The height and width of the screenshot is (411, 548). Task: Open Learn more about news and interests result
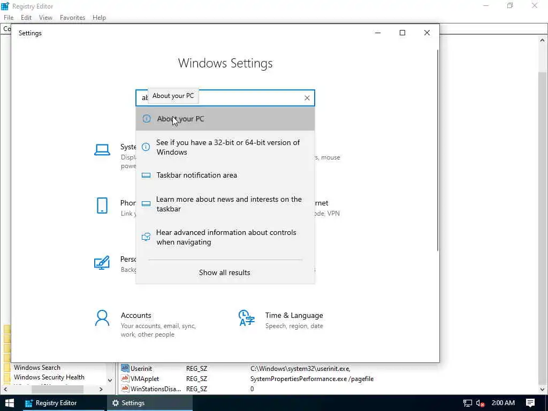225,204
